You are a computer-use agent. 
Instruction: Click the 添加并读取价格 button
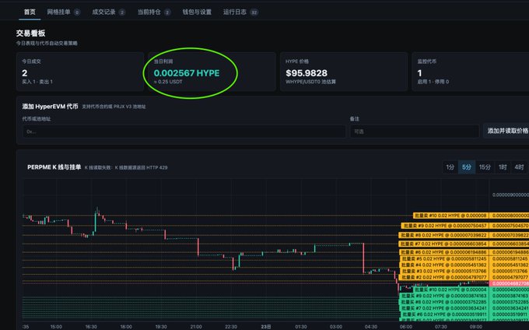(x=507, y=131)
